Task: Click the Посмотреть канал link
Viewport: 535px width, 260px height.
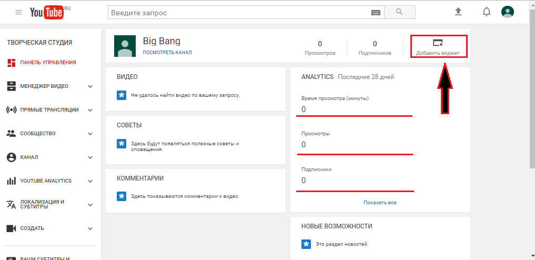Action: pyautogui.click(x=167, y=53)
